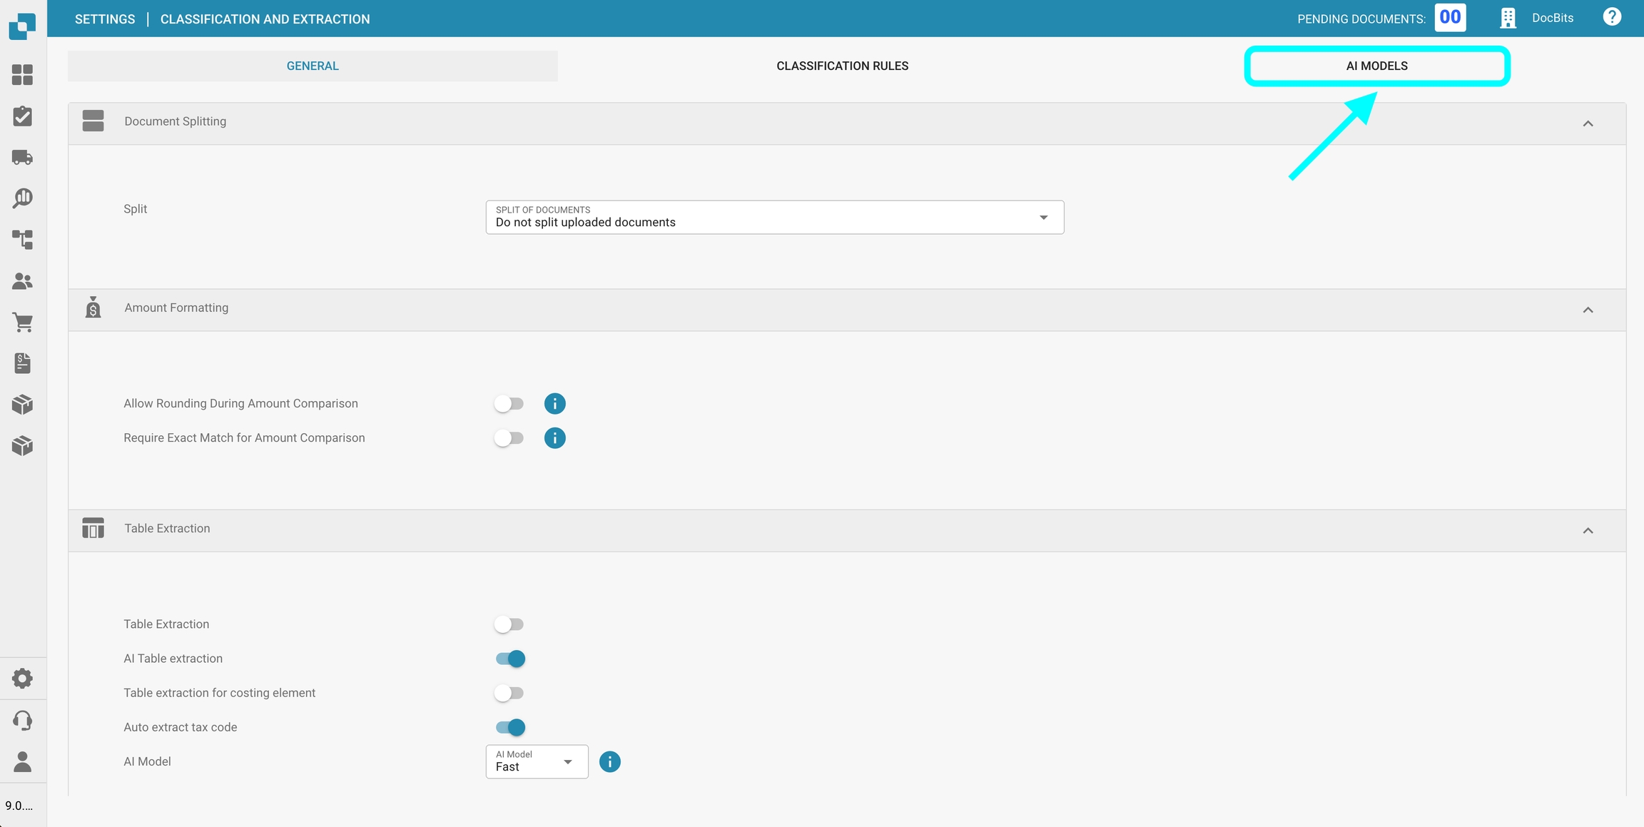Screen dimensions: 1644x827
Task: Collapse the Amount Formatting section
Action: pos(1588,310)
